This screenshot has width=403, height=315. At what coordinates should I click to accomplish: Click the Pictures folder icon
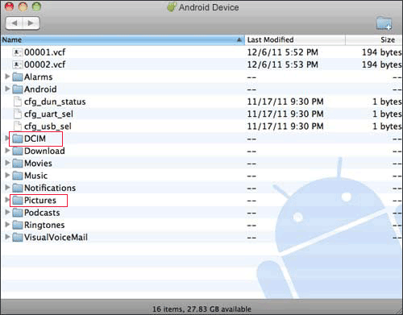[18, 201]
